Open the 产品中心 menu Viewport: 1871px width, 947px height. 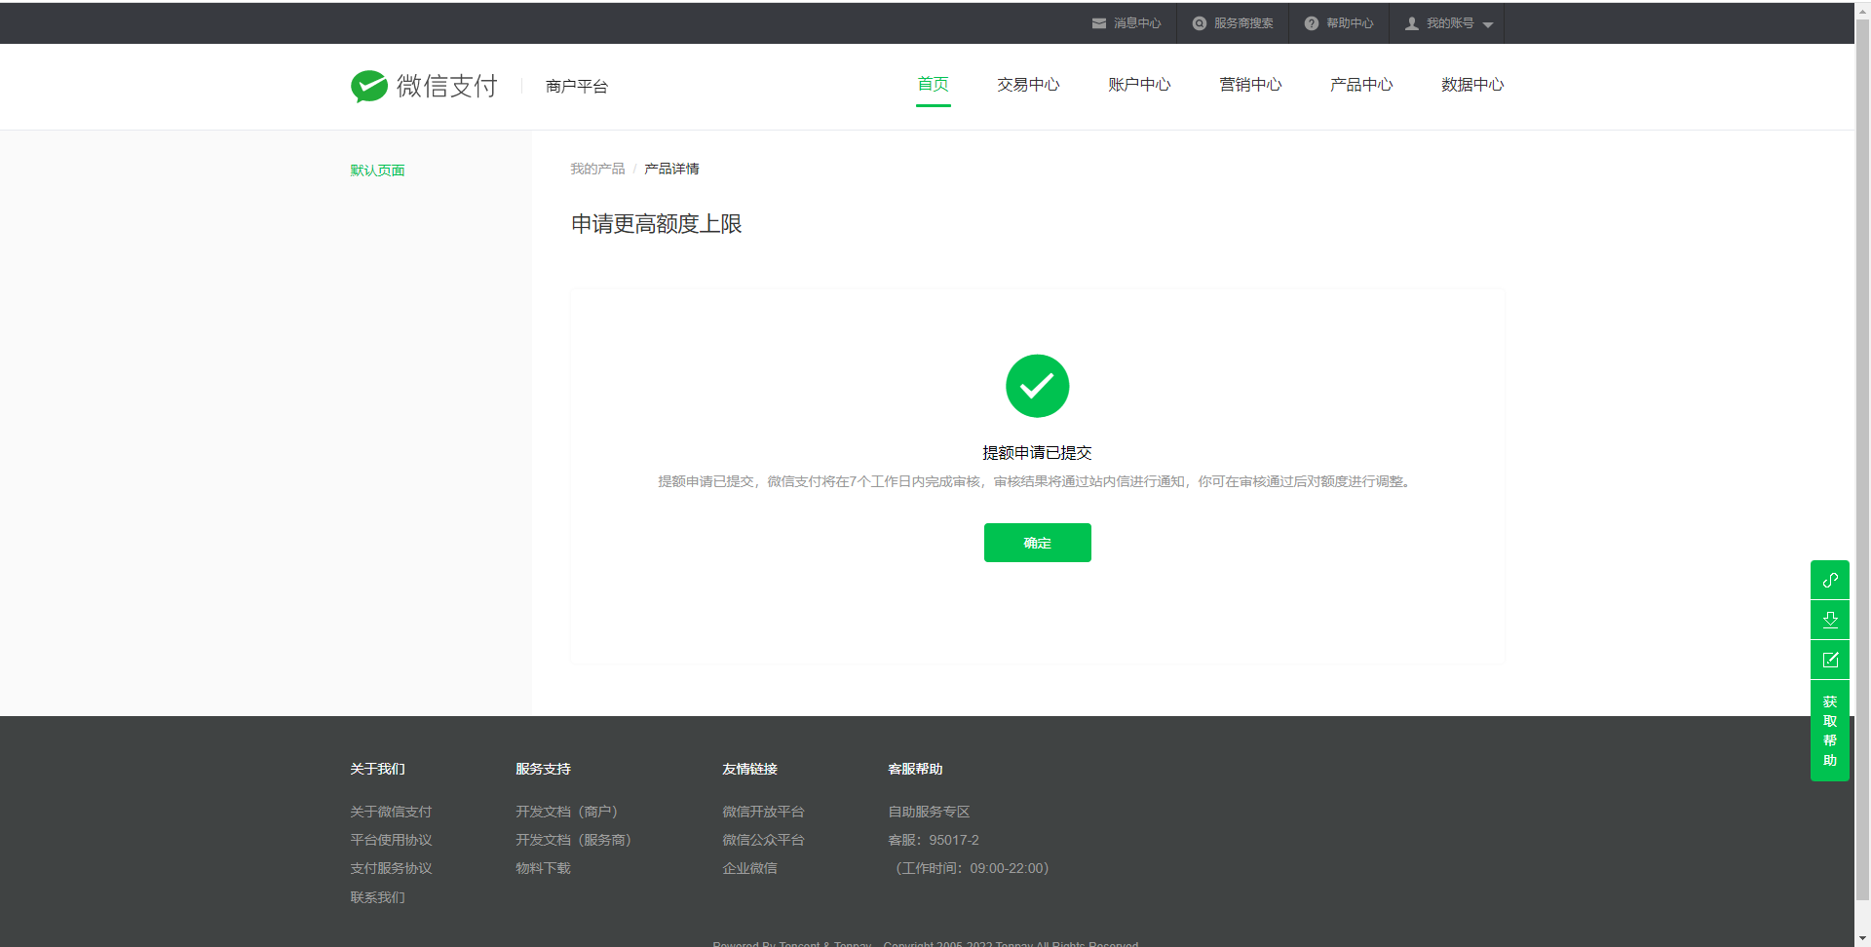pos(1361,85)
